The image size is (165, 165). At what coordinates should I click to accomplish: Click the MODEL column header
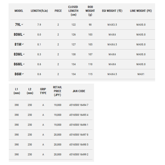tap(19, 11)
